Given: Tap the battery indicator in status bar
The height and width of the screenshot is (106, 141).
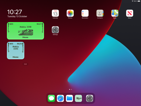Looking at the screenshot, I should 139,1.
